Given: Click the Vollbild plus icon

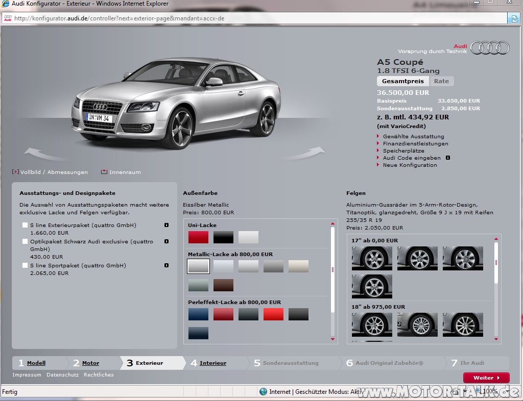Looking at the screenshot, I should 15,172.
